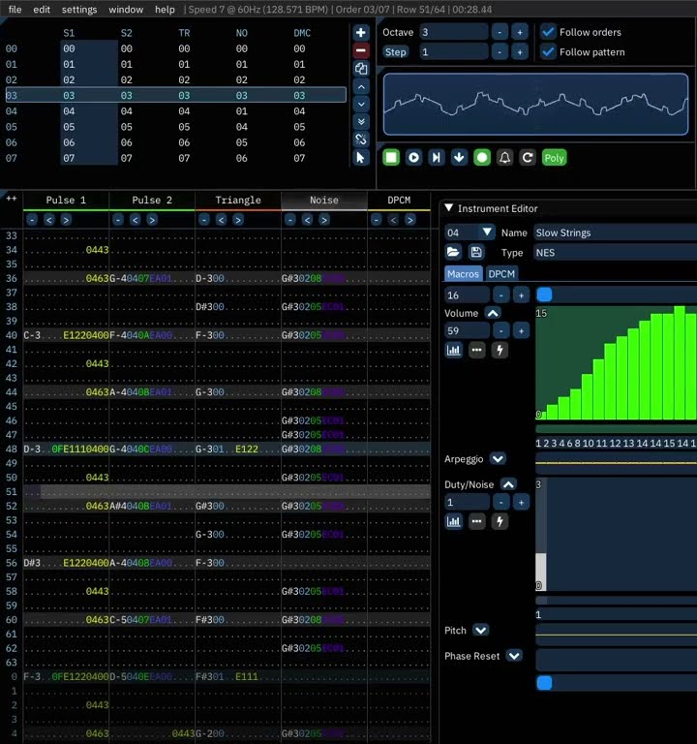The height and width of the screenshot is (744, 697).
Task: Toggle the metronome bell
Action: pyautogui.click(x=504, y=158)
